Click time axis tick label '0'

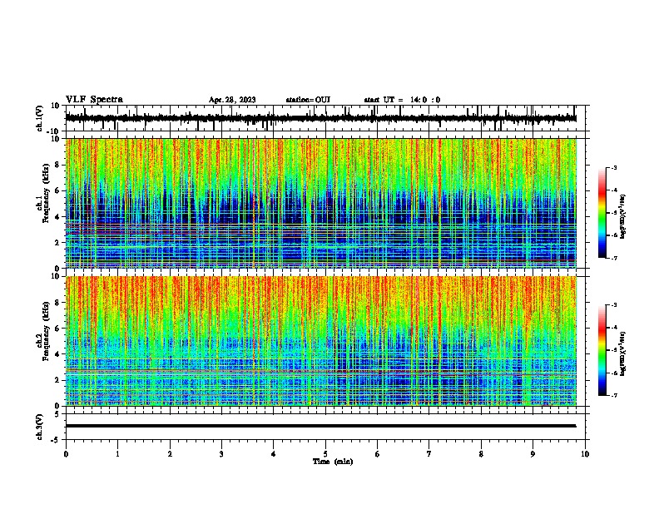tap(66, 454)
